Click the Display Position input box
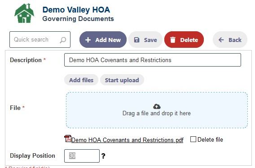The image size is (255, 168). pyautogui.click(x=82, y=156)
